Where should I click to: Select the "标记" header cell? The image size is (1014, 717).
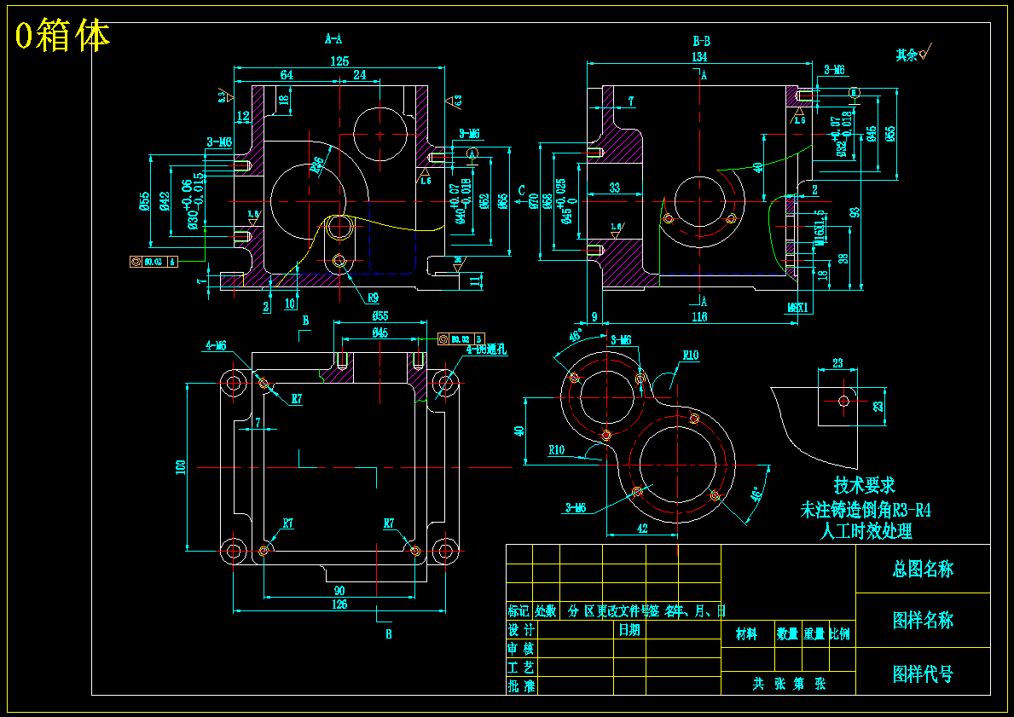tap(519, 611)
